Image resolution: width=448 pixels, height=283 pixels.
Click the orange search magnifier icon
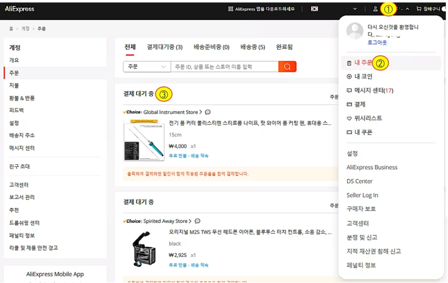[x=287, y=66]
